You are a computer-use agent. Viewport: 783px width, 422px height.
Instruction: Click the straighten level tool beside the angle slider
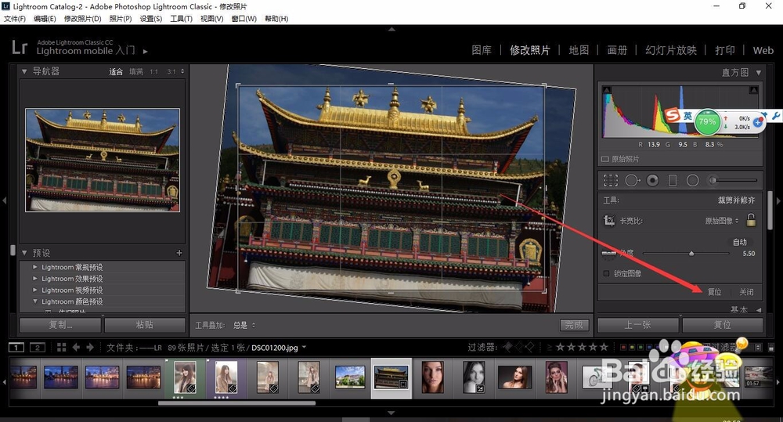coord(608,253)
